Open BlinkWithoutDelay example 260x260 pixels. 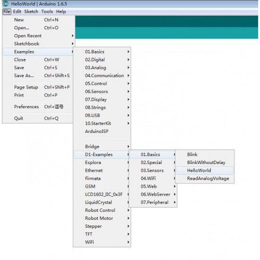coord(205,163)
